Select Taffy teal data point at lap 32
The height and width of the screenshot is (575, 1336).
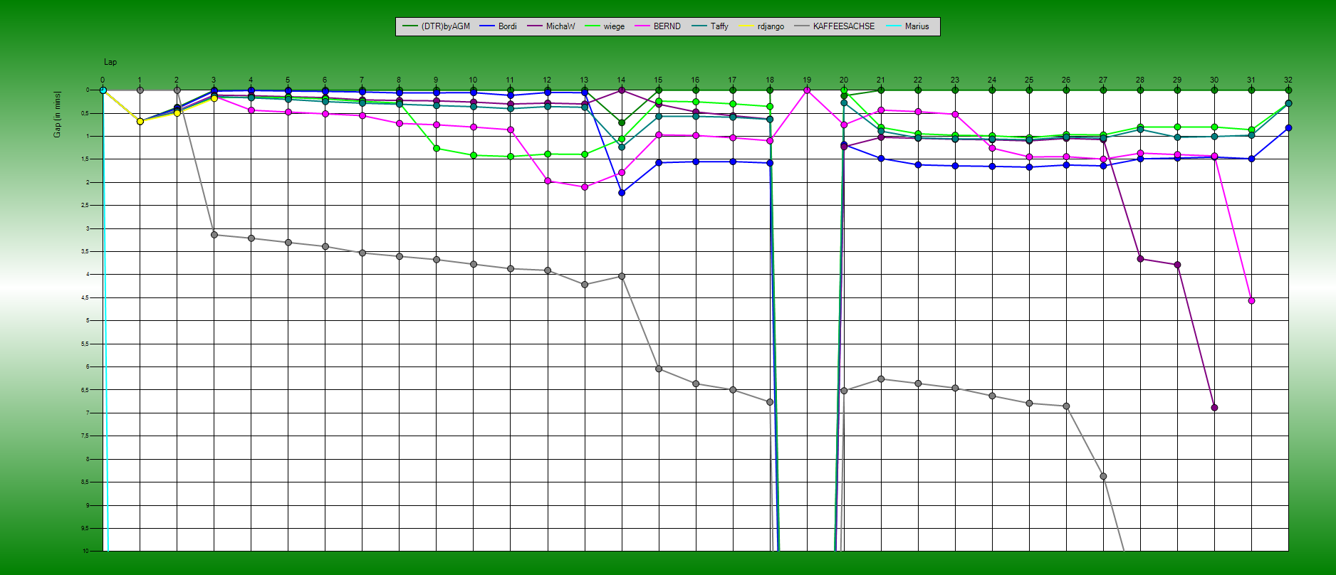[1288, 104]
